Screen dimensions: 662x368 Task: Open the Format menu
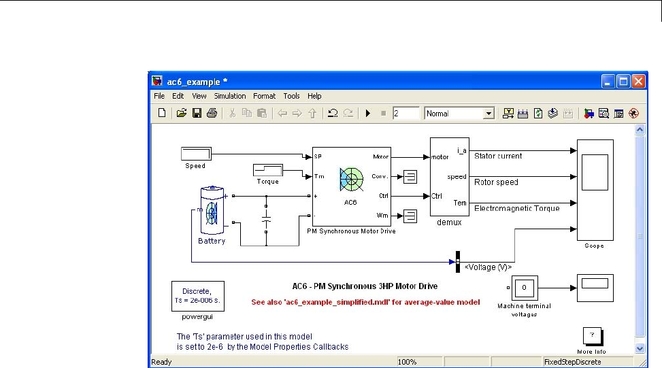point(264,96)
